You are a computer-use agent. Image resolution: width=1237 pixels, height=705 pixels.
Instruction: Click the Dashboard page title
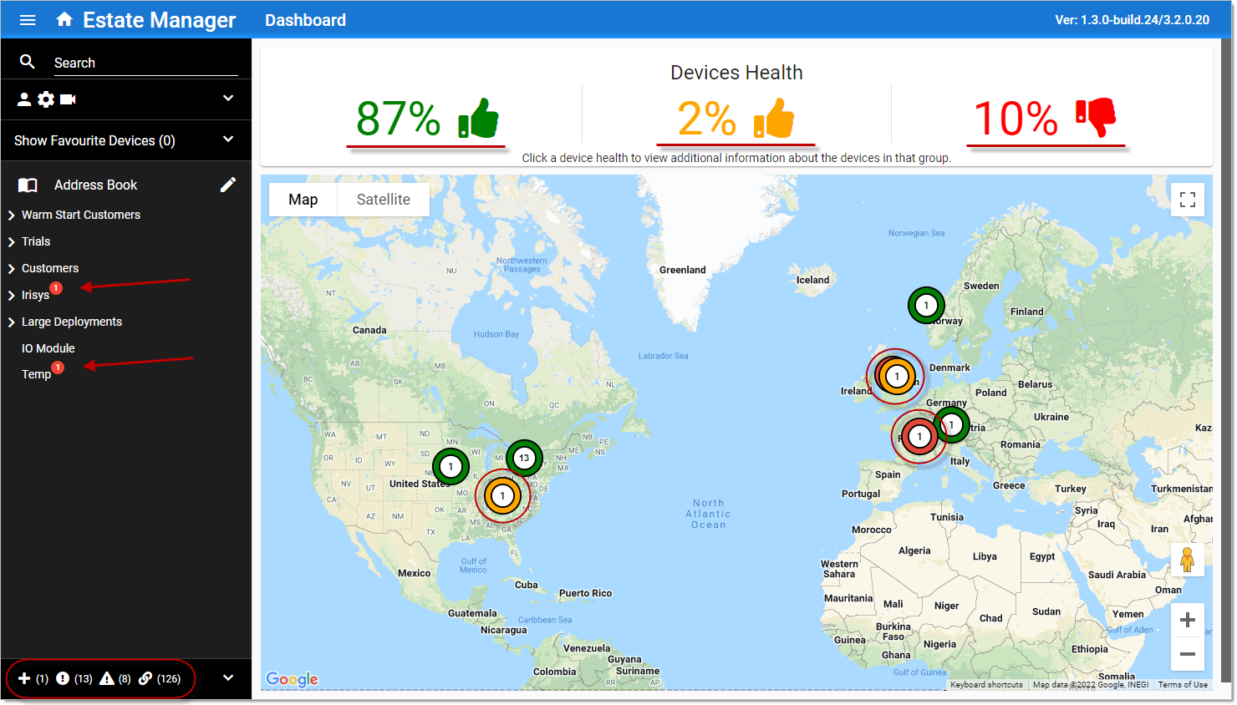305,20
